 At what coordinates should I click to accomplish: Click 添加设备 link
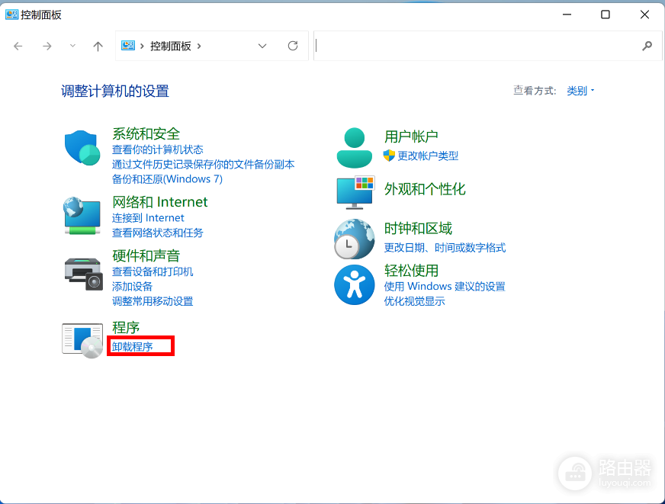pos(132,287)
